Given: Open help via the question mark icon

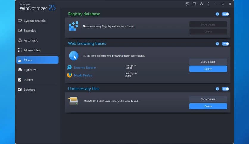Looking at the screenshot, I should click(208, 4).
